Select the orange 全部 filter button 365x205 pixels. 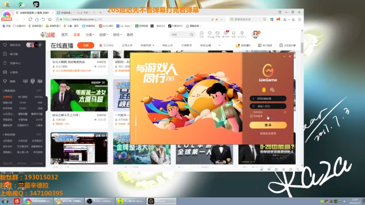click(86, 45)
